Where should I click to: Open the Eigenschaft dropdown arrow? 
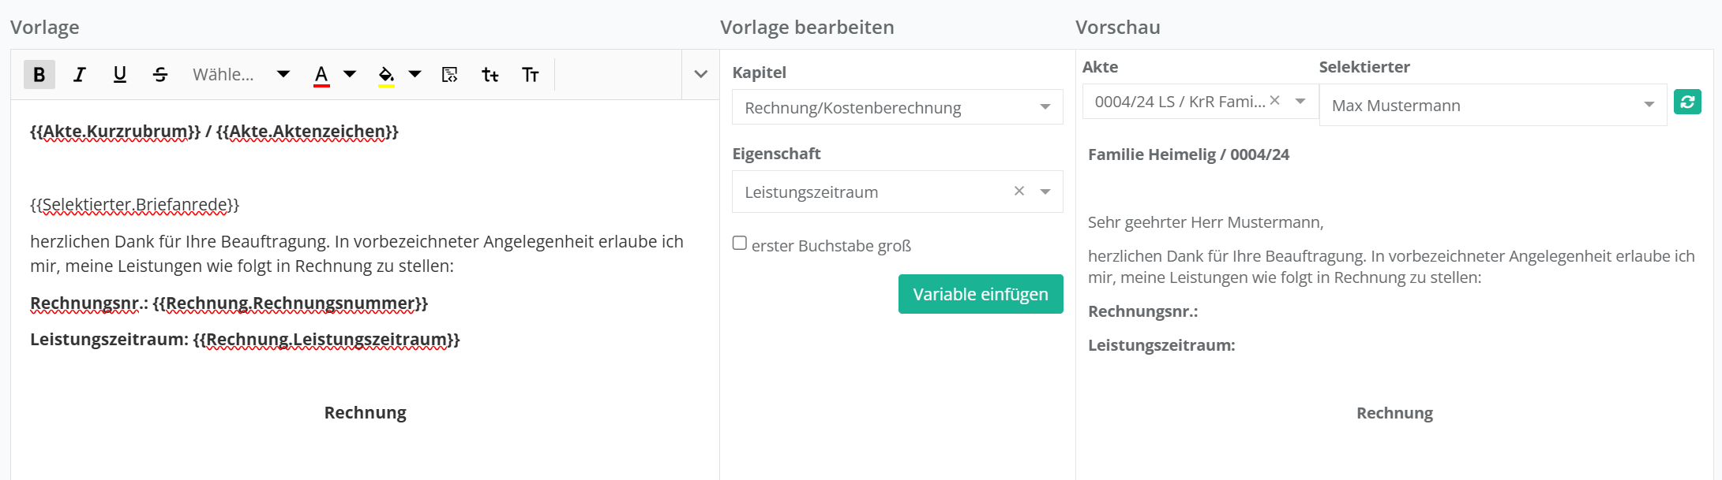coord(1045,192)
